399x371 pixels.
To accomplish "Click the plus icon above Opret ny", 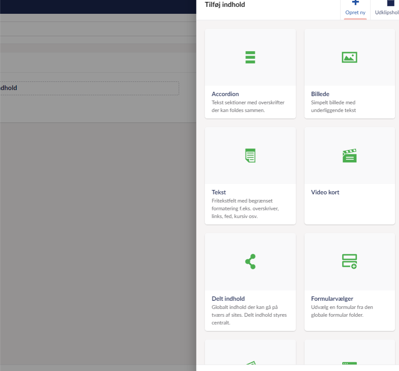I will 355,3.
